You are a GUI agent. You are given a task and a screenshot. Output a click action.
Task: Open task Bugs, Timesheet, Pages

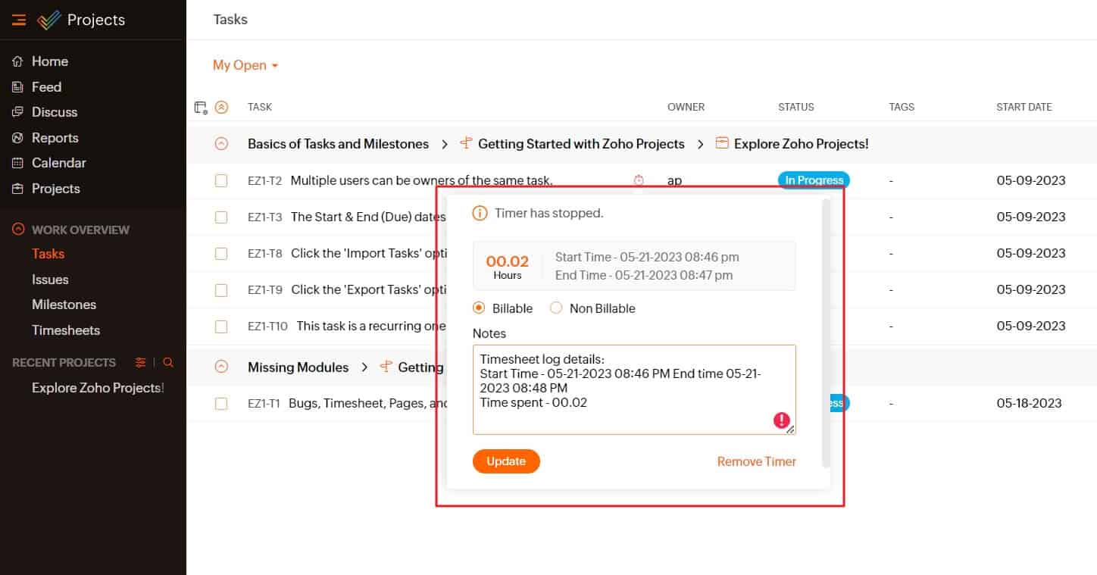point(368,404)
